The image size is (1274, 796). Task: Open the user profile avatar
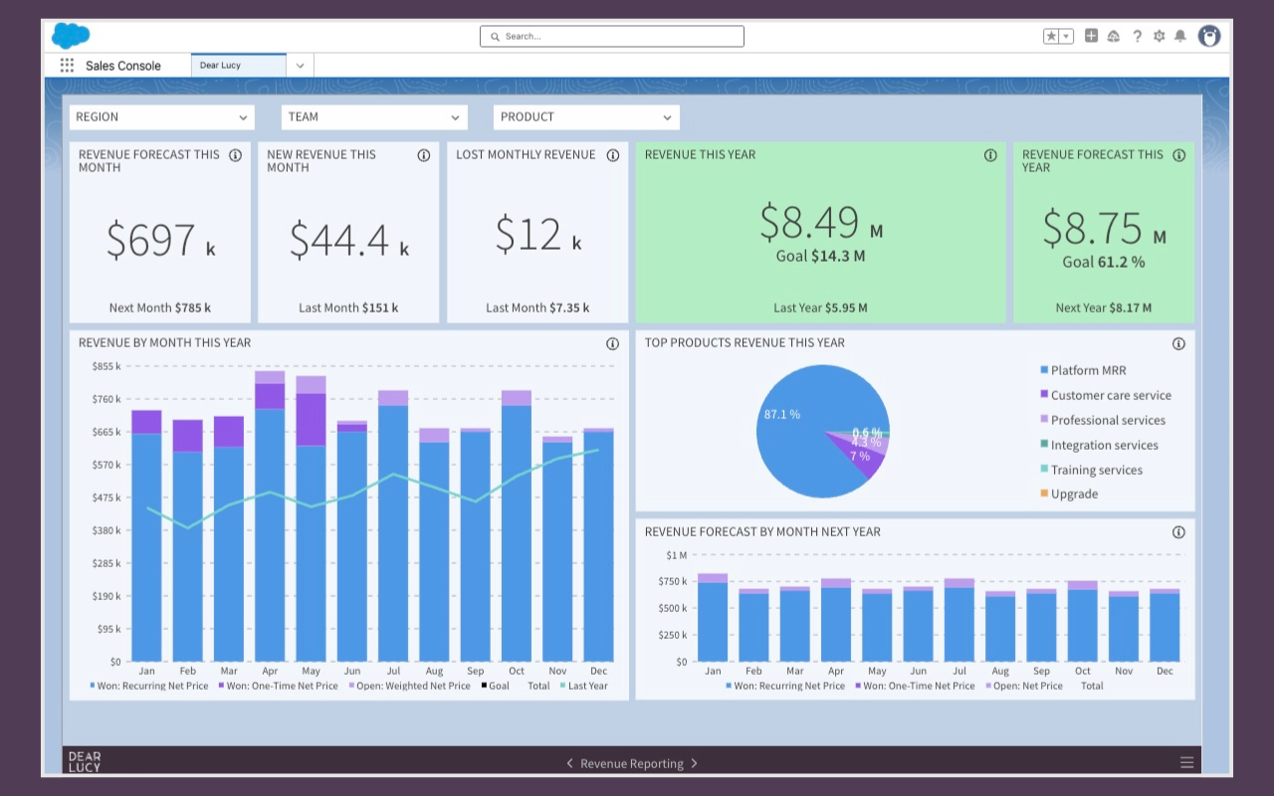click(1209, 36)
